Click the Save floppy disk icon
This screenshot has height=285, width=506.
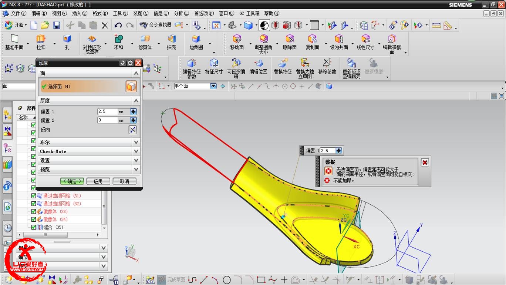click(x=56, y=25)
